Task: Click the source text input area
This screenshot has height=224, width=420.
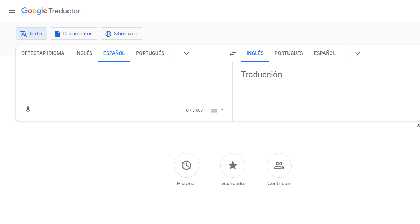Action: [124, 83]
